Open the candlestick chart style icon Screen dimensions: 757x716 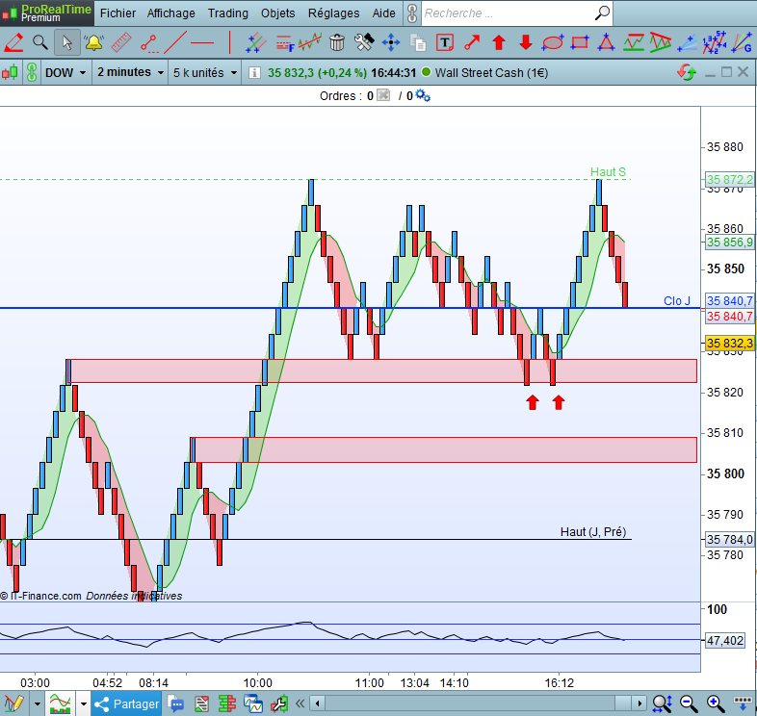click(11, 73)
